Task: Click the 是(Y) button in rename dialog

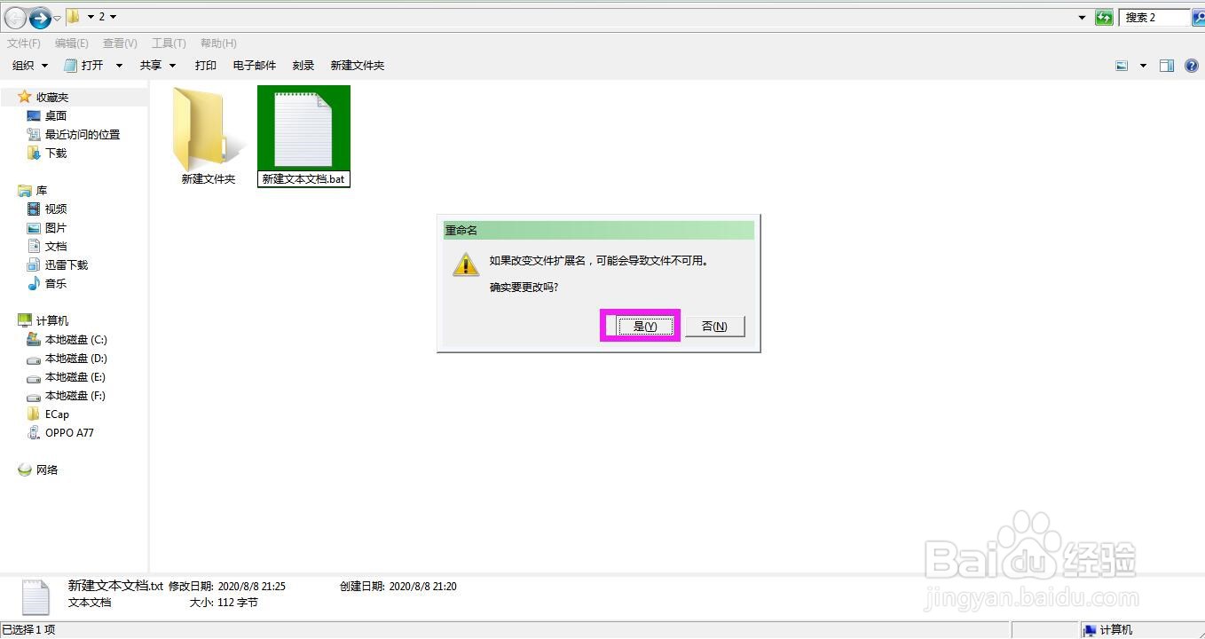Action: 645,327
